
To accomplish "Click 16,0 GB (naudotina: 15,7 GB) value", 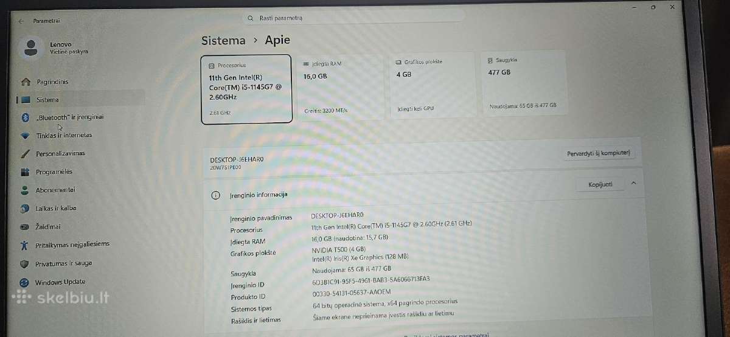I will tap(350, 238).
